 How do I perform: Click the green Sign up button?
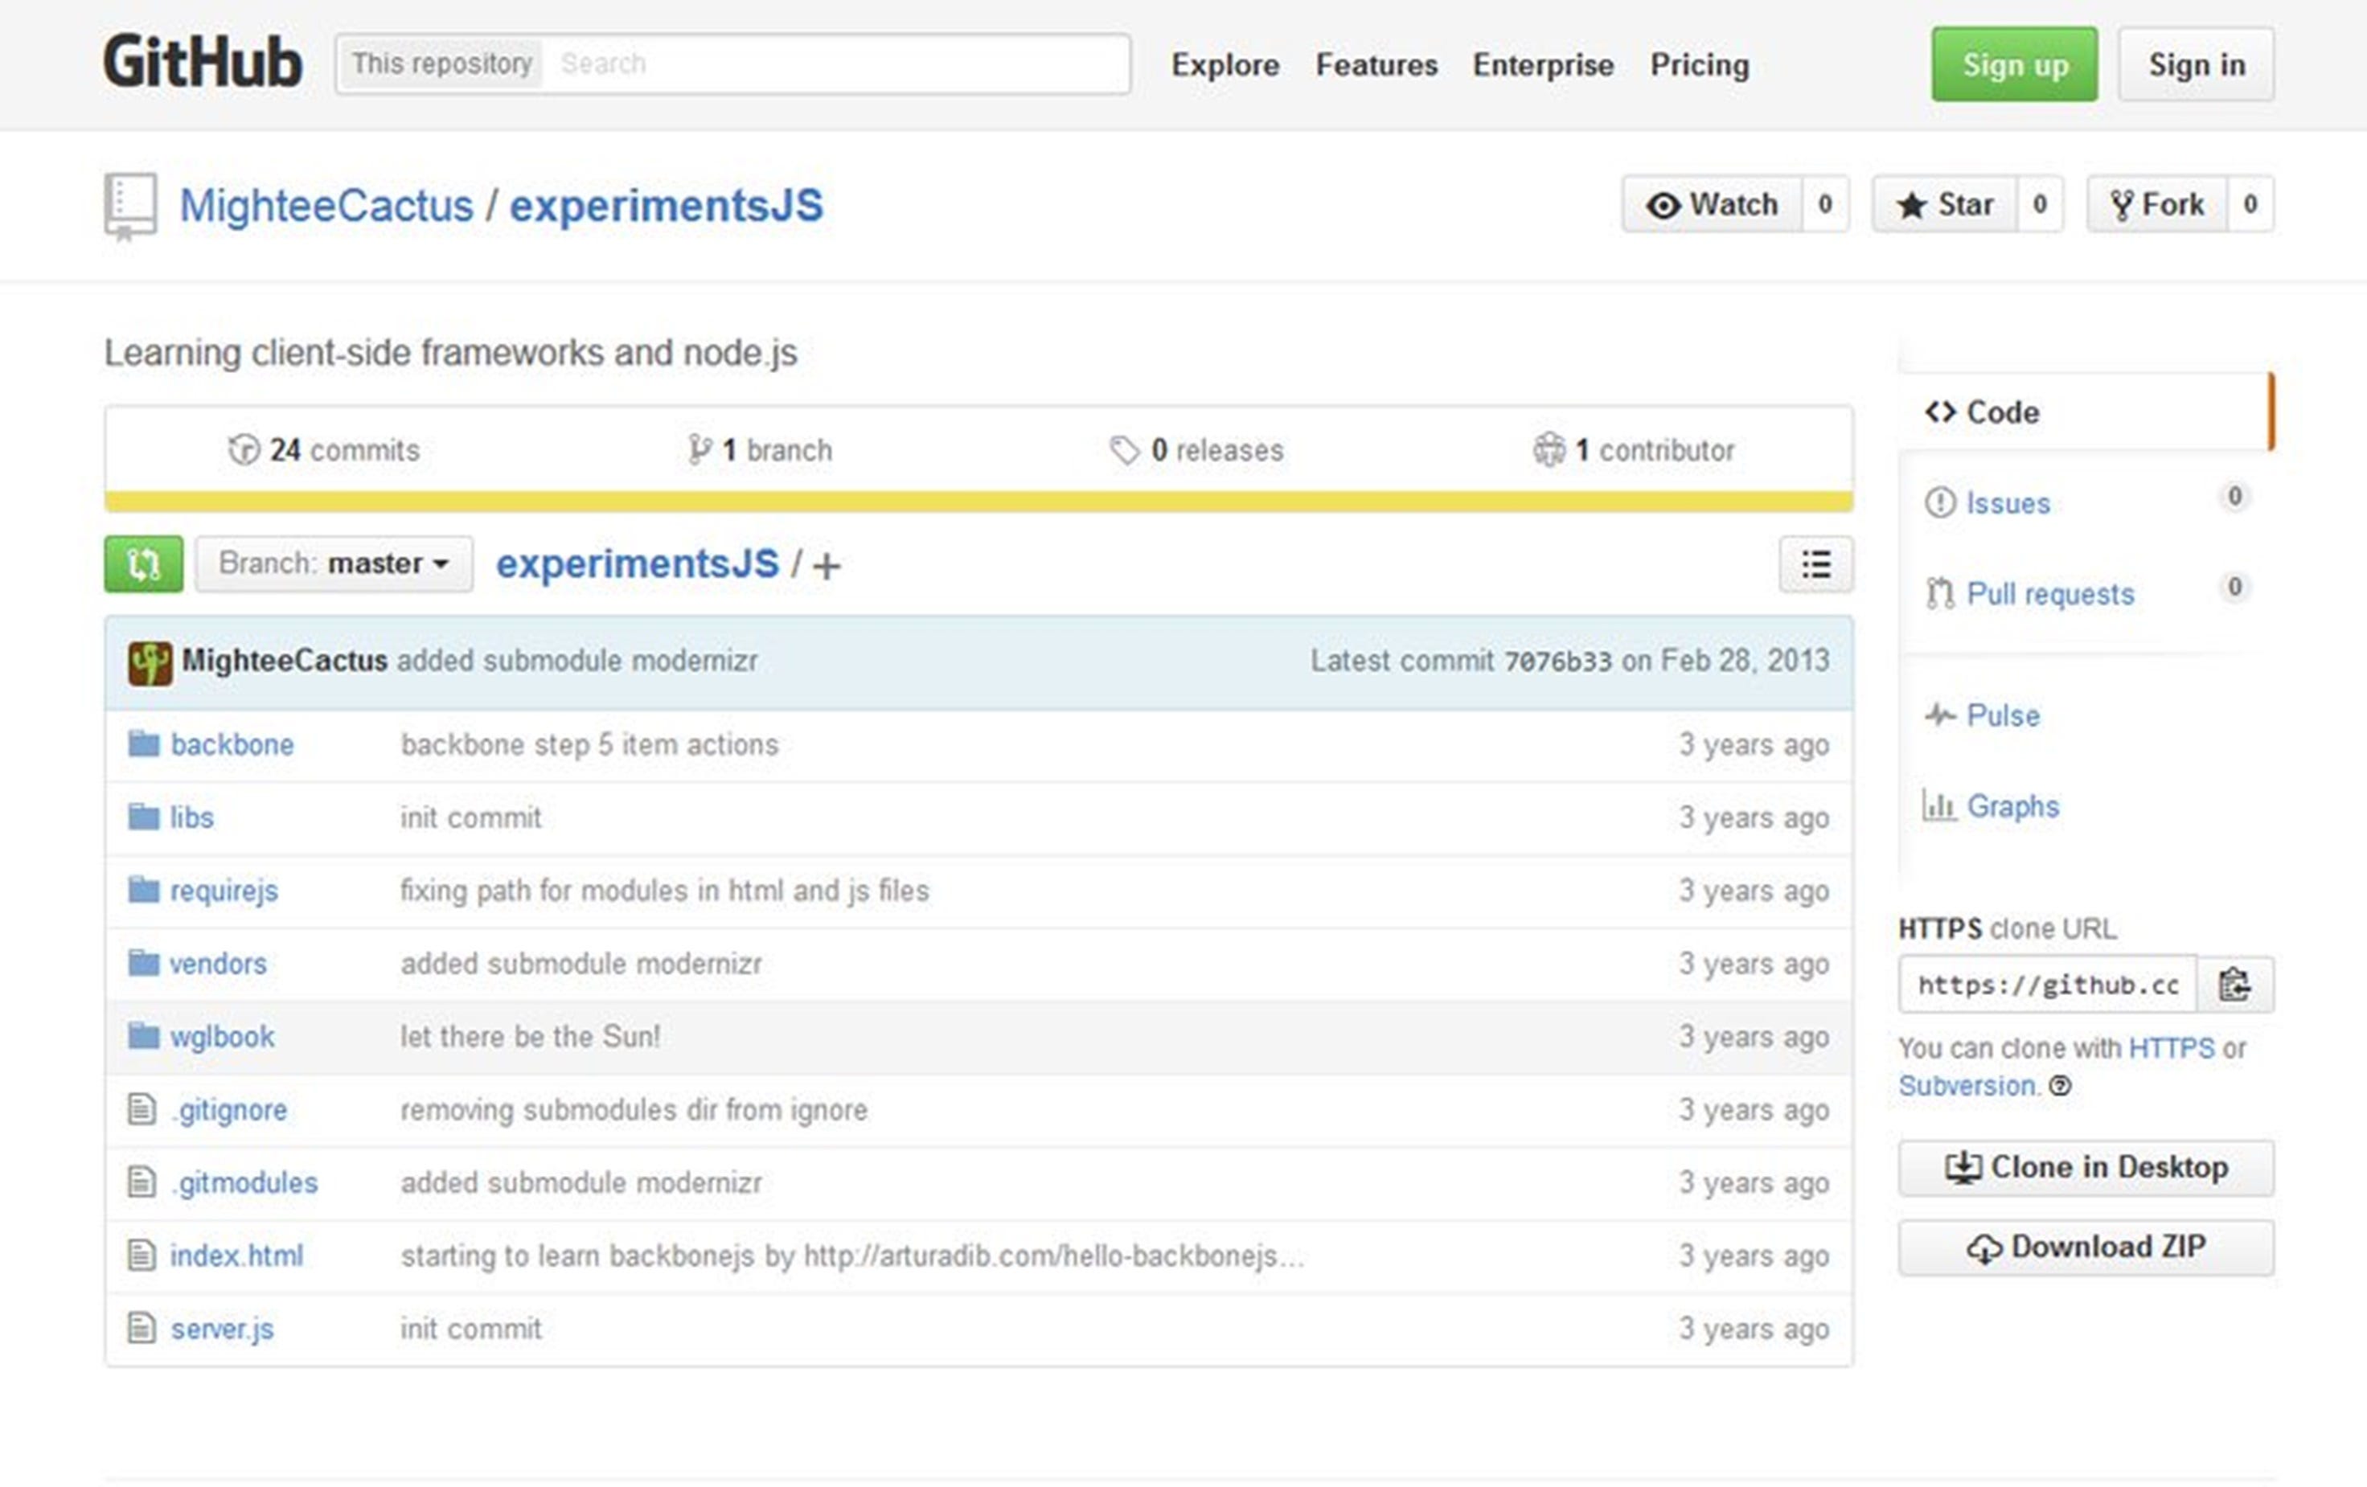click(x=2013, y=65)
